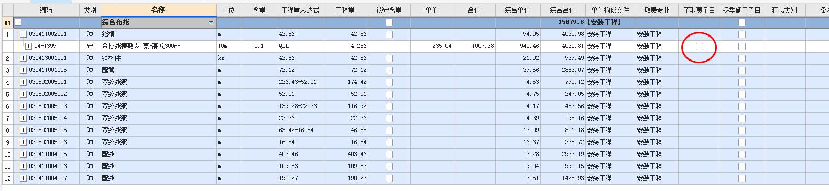This screenshot has height=191, width=829.
Task: Toggle 锁定含量 checkbox in B1 header row
Action: point(389,22)
